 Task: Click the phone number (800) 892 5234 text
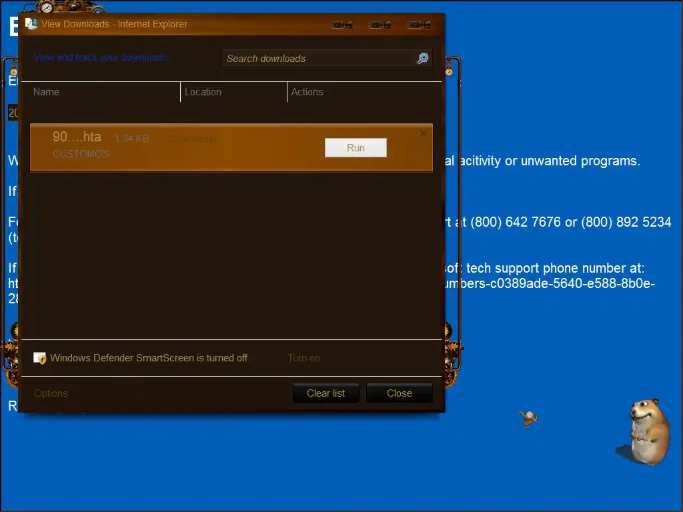[x=626, y=222]
